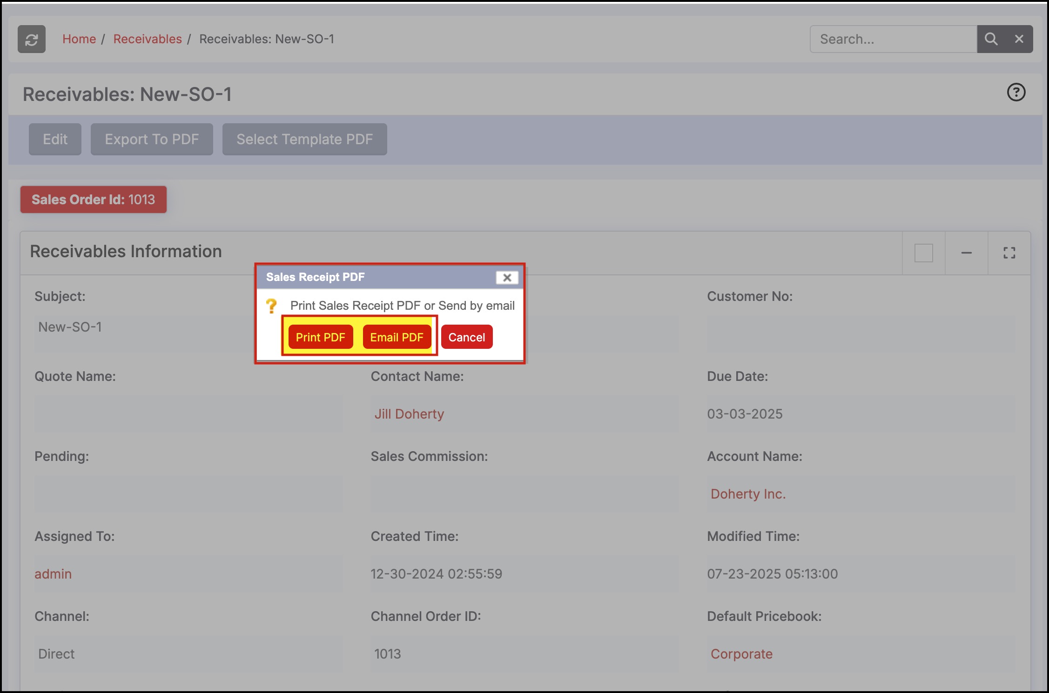Click the dialog question mark icon
This screenshot has width=1049, height=693.
click(271, 306)
